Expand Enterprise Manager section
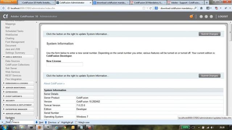The image size is (232, 130). (18, 109)
